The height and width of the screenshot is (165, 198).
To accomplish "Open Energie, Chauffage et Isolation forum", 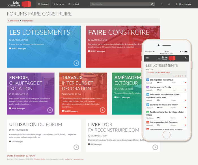I will pyautogui.click(x=26, y=83).
